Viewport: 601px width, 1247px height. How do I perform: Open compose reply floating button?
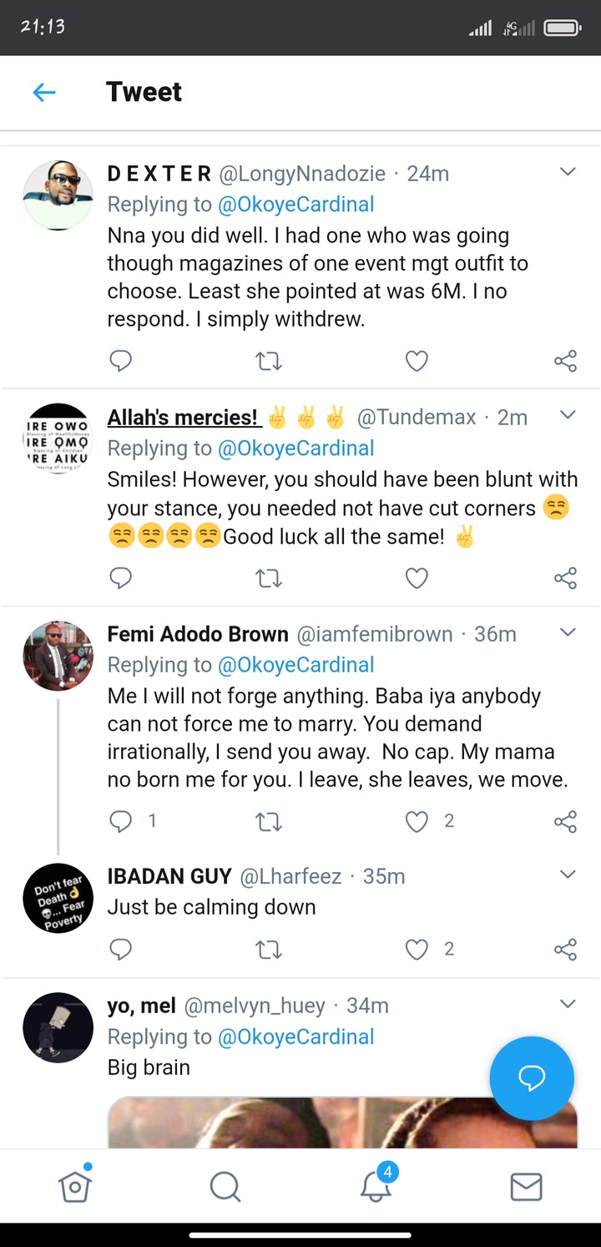[532, 1078]
